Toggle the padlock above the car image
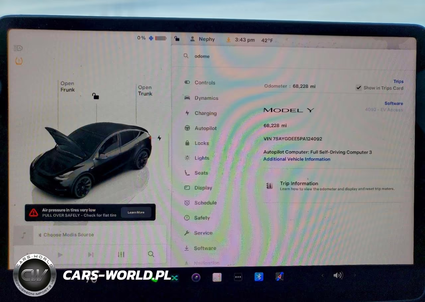This screenshot has width=425, height=302. click(96, 96)
